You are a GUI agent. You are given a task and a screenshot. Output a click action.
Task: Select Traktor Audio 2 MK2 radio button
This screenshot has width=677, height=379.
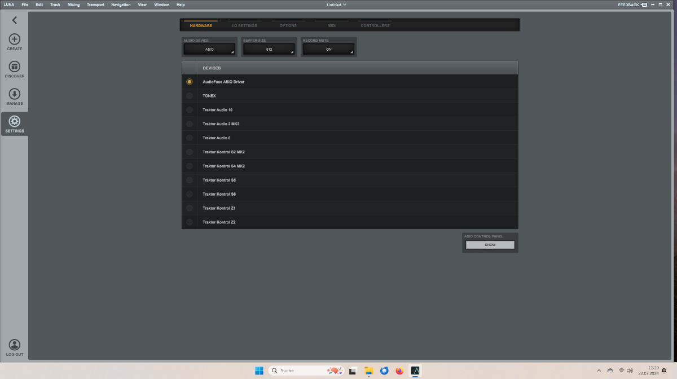(190, 124)
